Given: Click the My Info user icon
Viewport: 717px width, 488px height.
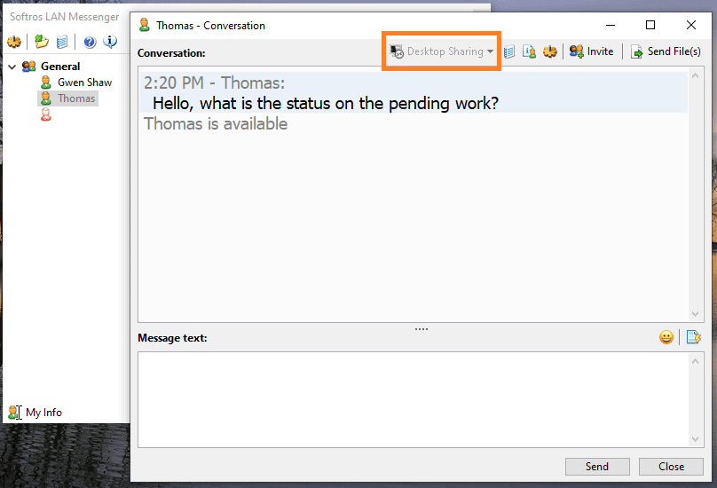Looking at the screenshot, I should tap(14, 412).
